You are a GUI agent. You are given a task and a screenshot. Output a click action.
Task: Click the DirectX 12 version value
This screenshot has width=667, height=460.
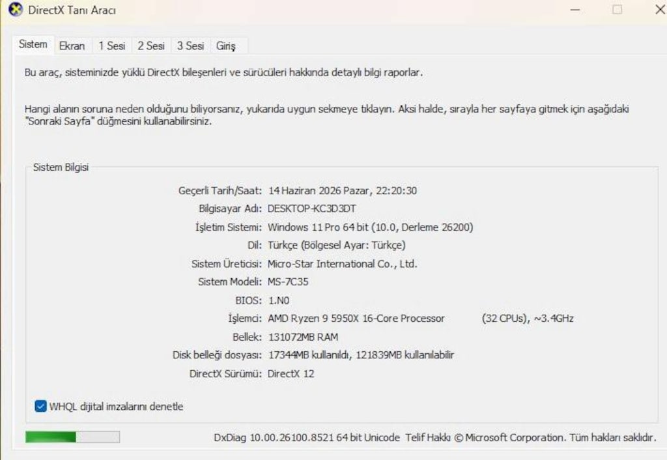click(291, 373)
